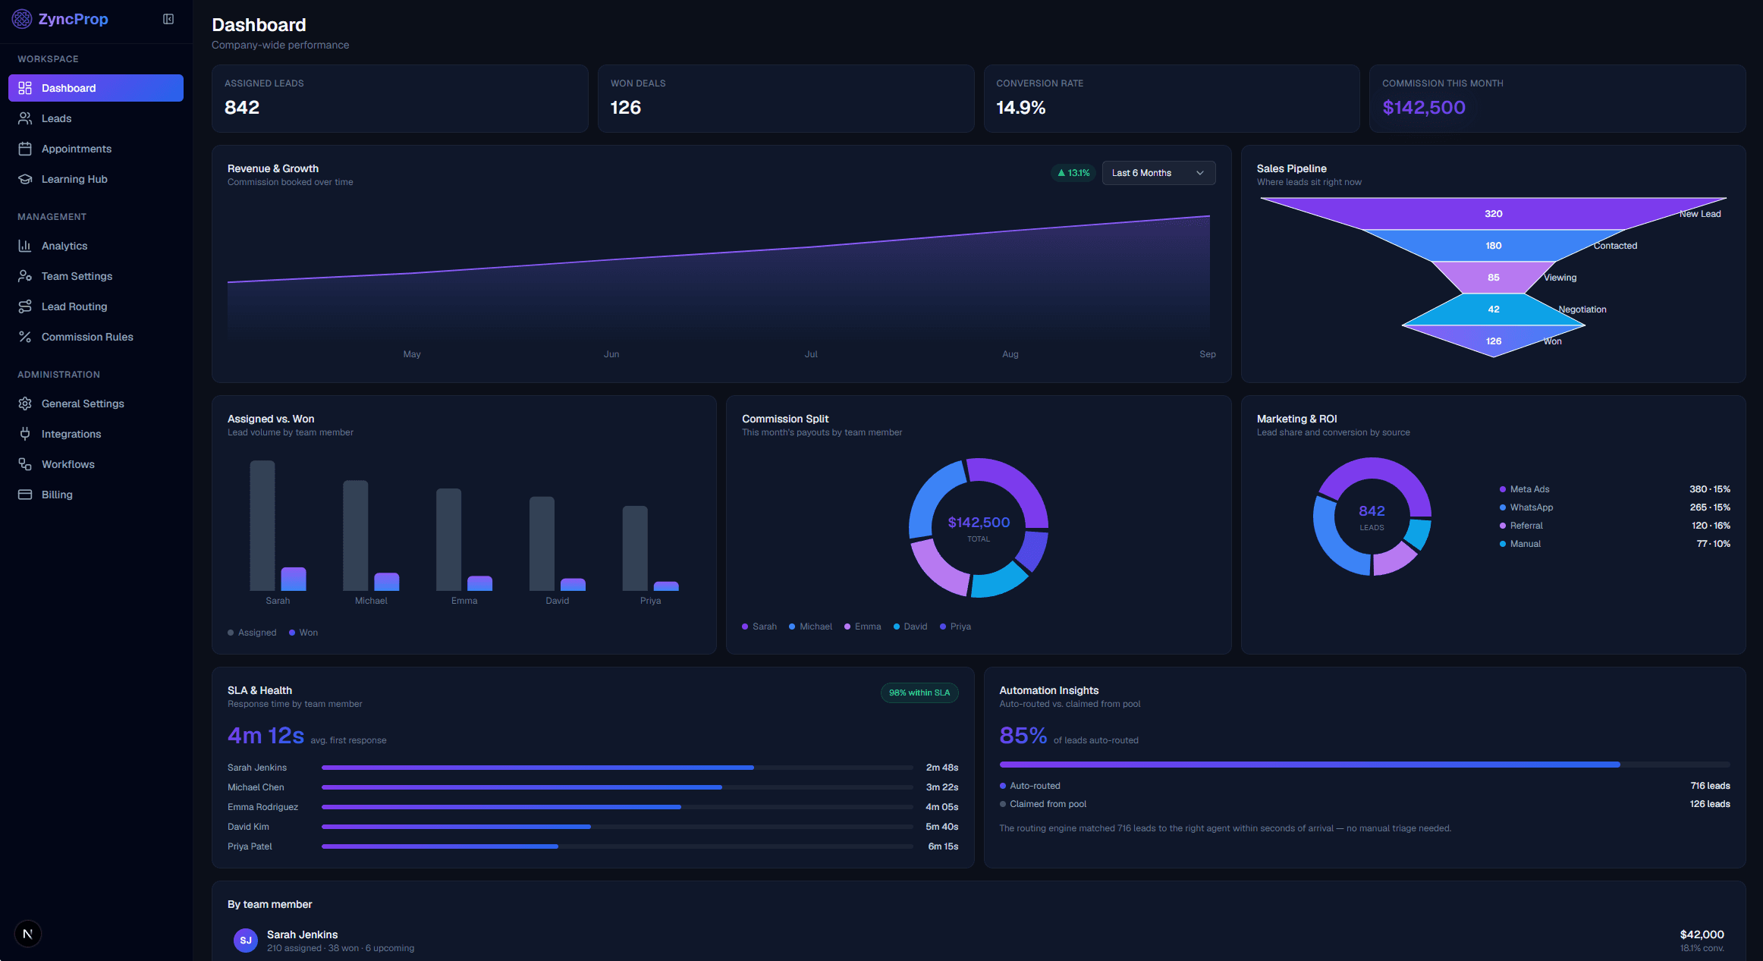
Task: Click the Dashboard grid icon in the sidebar
Action: pyautogui.click(x=25, y=88)
